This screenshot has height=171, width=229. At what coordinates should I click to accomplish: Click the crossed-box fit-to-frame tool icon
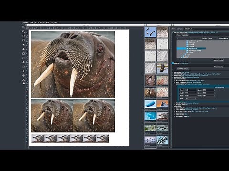23,54
